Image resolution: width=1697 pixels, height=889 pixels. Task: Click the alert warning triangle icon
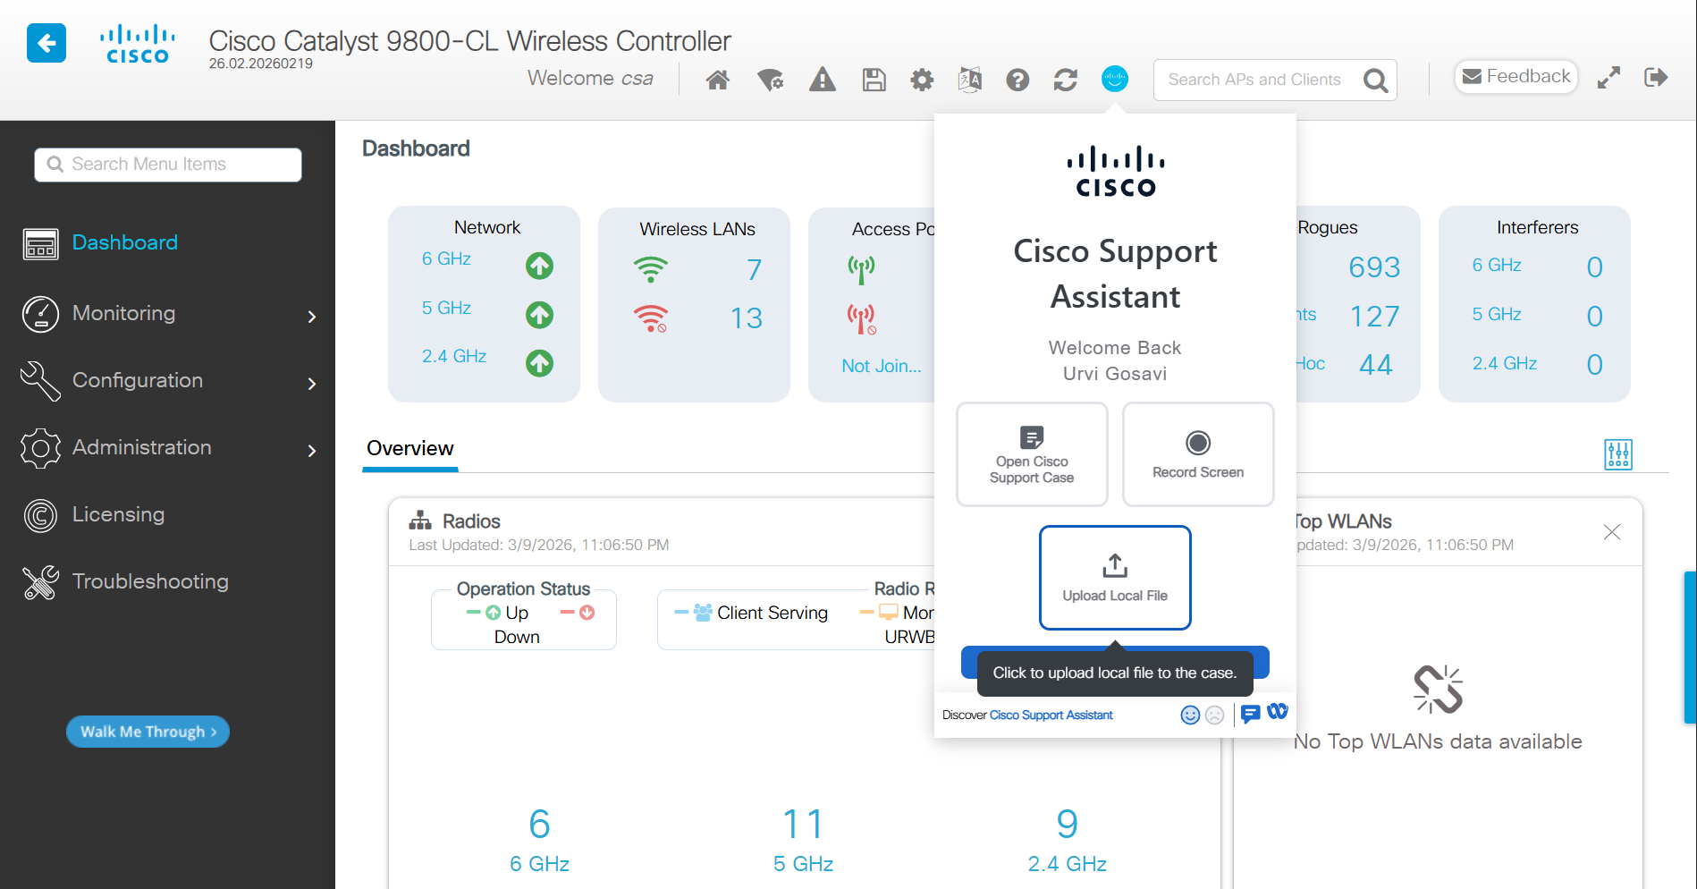pyautogui.click(x=822, y=80)
